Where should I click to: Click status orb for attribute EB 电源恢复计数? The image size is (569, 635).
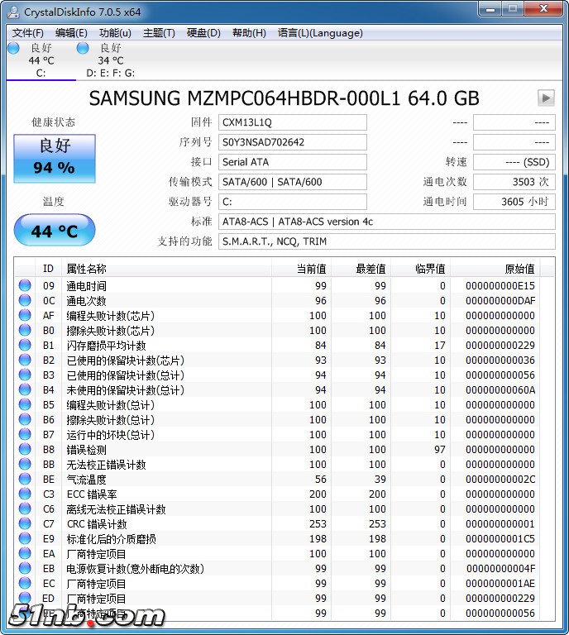25,569
